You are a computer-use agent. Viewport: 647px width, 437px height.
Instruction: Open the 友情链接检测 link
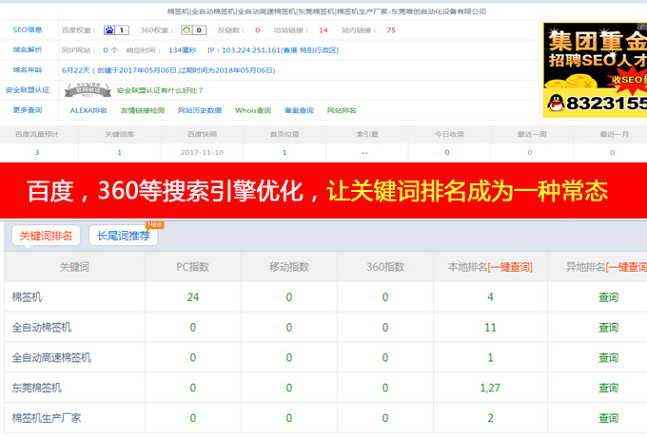(144, 110)
